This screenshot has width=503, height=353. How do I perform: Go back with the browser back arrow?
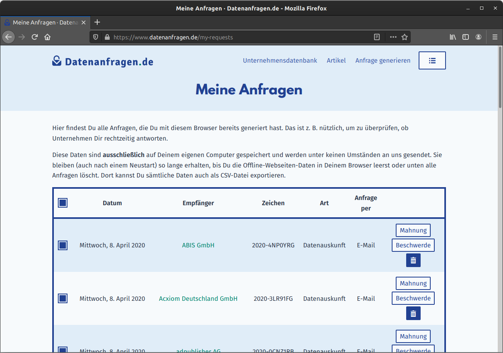(8, 37)
